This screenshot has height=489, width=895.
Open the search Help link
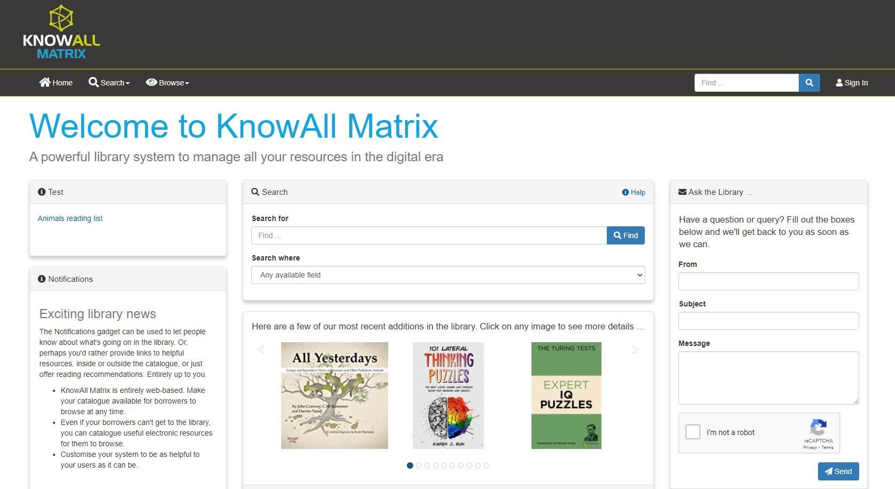[634, 192]
